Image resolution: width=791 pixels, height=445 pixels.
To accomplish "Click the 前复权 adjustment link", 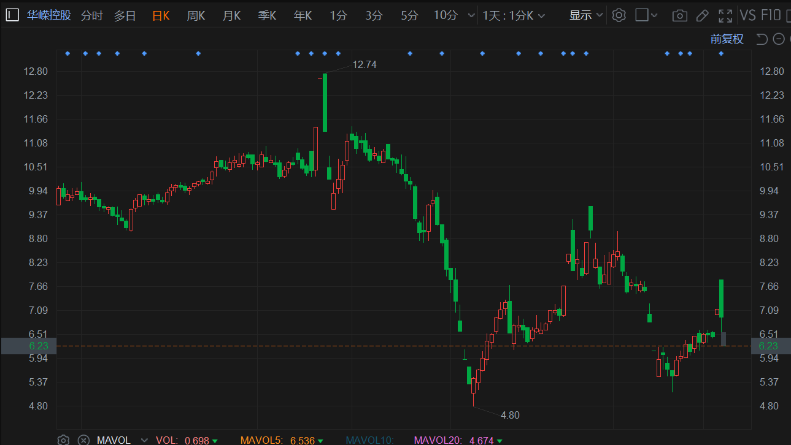I will pos(727,39).
